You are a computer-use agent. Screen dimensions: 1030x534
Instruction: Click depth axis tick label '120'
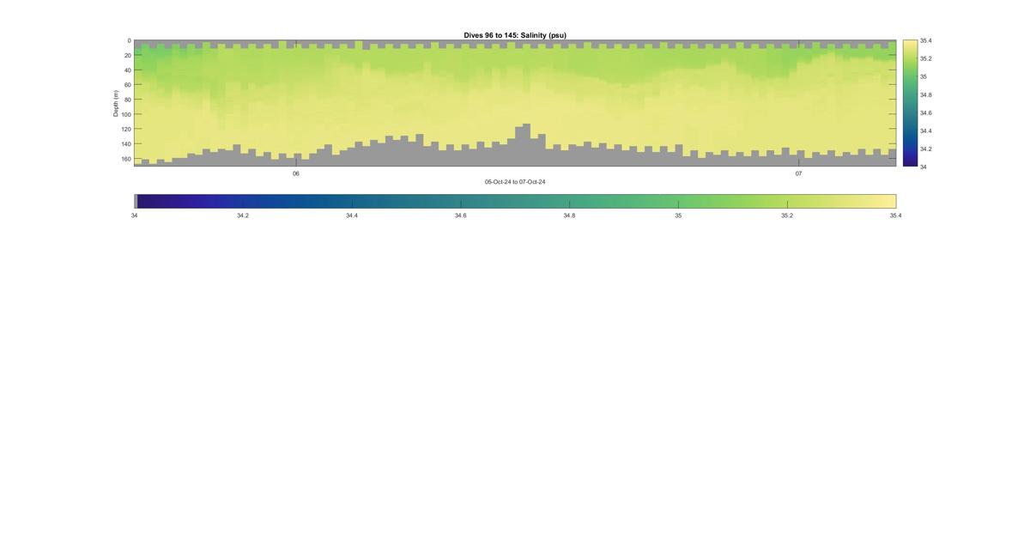125,129
